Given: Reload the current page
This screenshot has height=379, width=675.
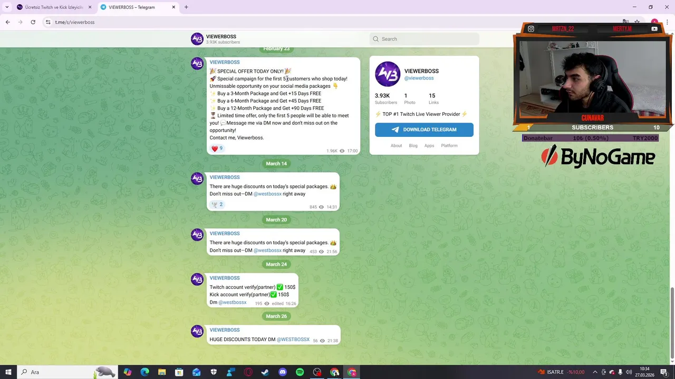Looking at the screenshot, I should [33, 22].
